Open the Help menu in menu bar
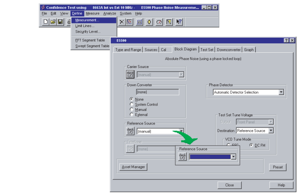297x194 pixels. point(138,14)
